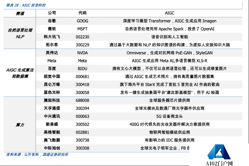Image resolution: width=249 pixels, height=166 pixels.
Task: Click stock code '000063'
Action: [x=82, y=116]
